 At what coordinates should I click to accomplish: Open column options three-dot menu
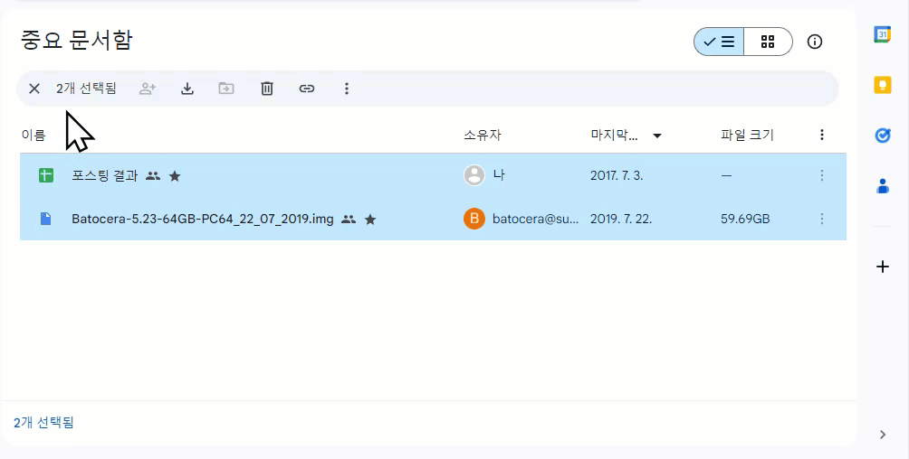(821, 135)
